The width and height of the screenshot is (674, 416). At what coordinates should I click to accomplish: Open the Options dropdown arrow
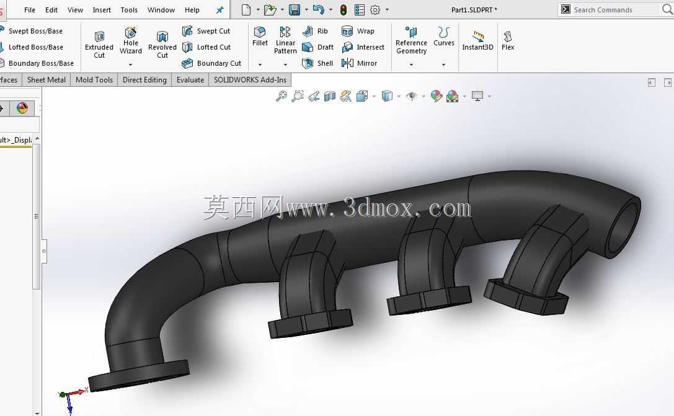pyautogui.click(x=388, y=9)
